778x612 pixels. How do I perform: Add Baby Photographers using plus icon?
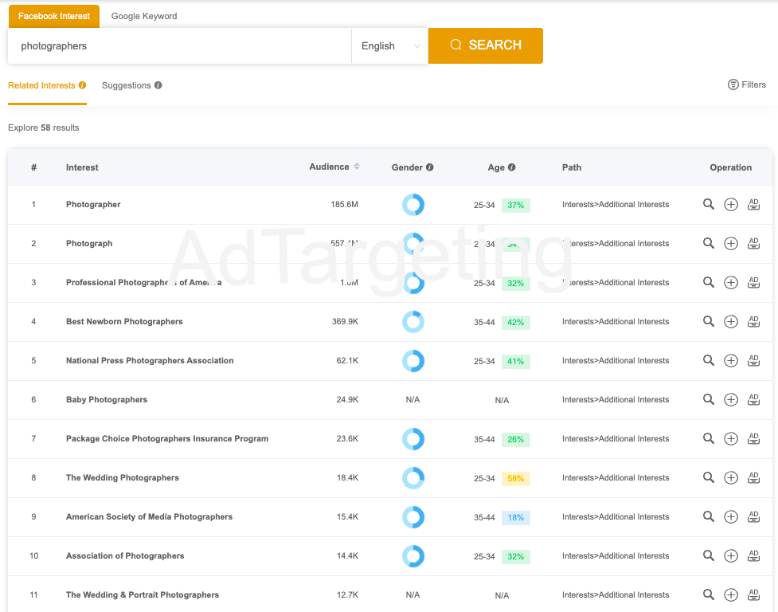click(x=731, y=399)
